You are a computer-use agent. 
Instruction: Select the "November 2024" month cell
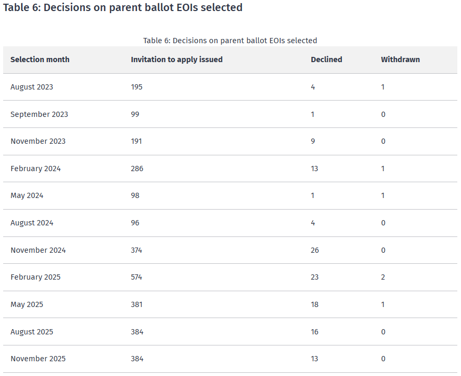pos(38,250)
